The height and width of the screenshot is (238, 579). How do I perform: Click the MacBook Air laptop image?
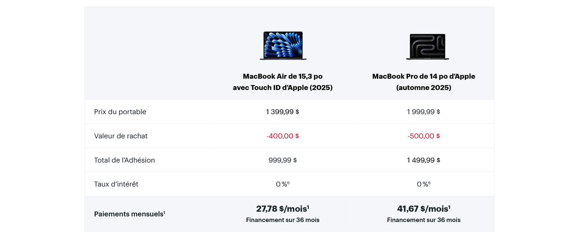tap(283, 46)
